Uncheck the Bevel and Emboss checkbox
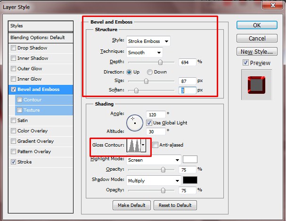Viewport: 286px width, 221px height. (13, 90)
